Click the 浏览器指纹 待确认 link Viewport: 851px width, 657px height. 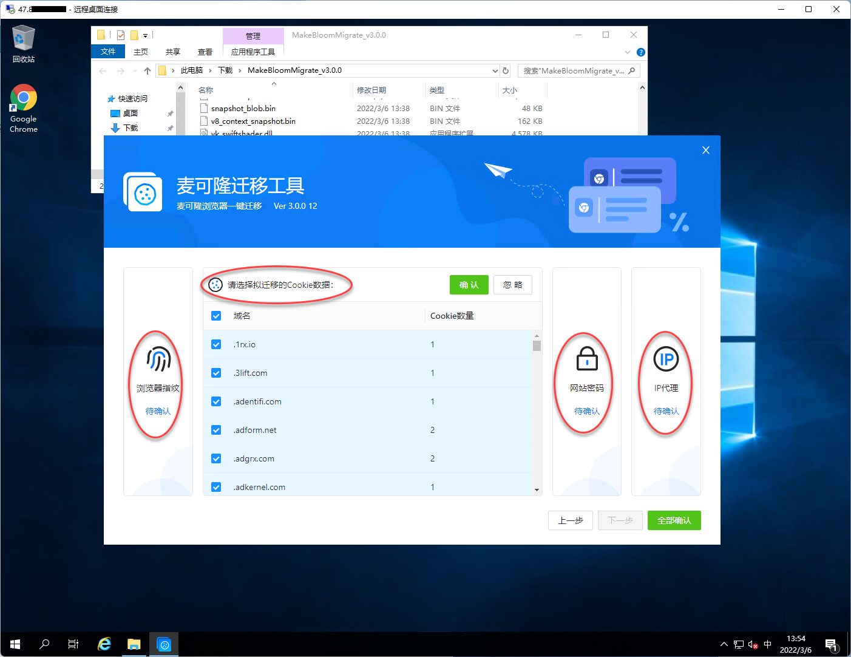(158, 411)
